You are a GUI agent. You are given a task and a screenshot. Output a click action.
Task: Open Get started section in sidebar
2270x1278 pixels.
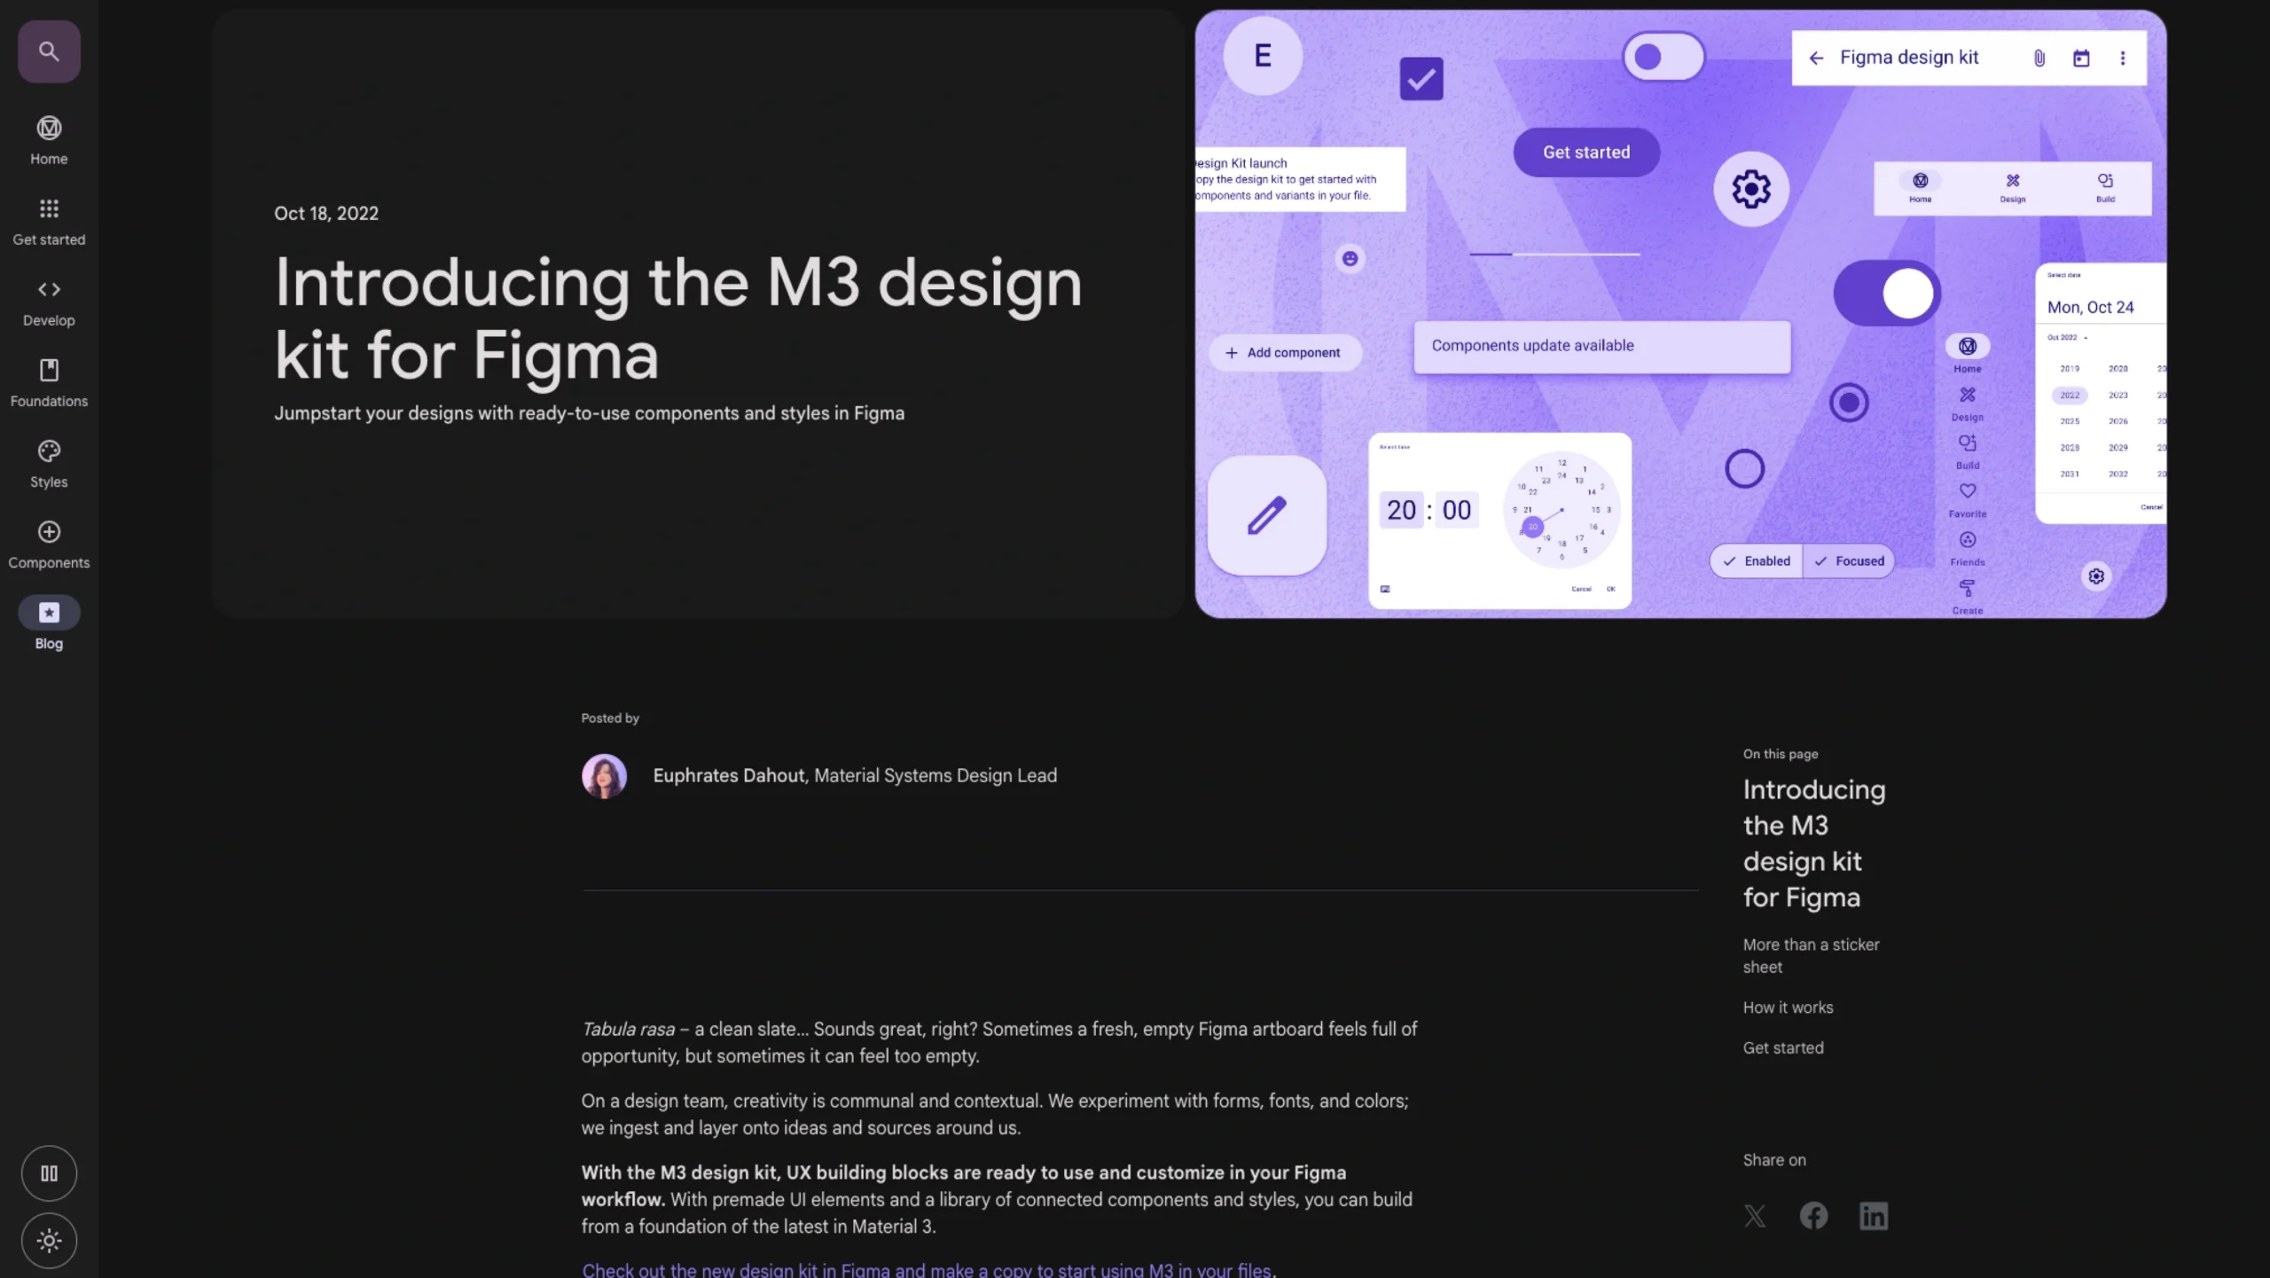[49, 221]
